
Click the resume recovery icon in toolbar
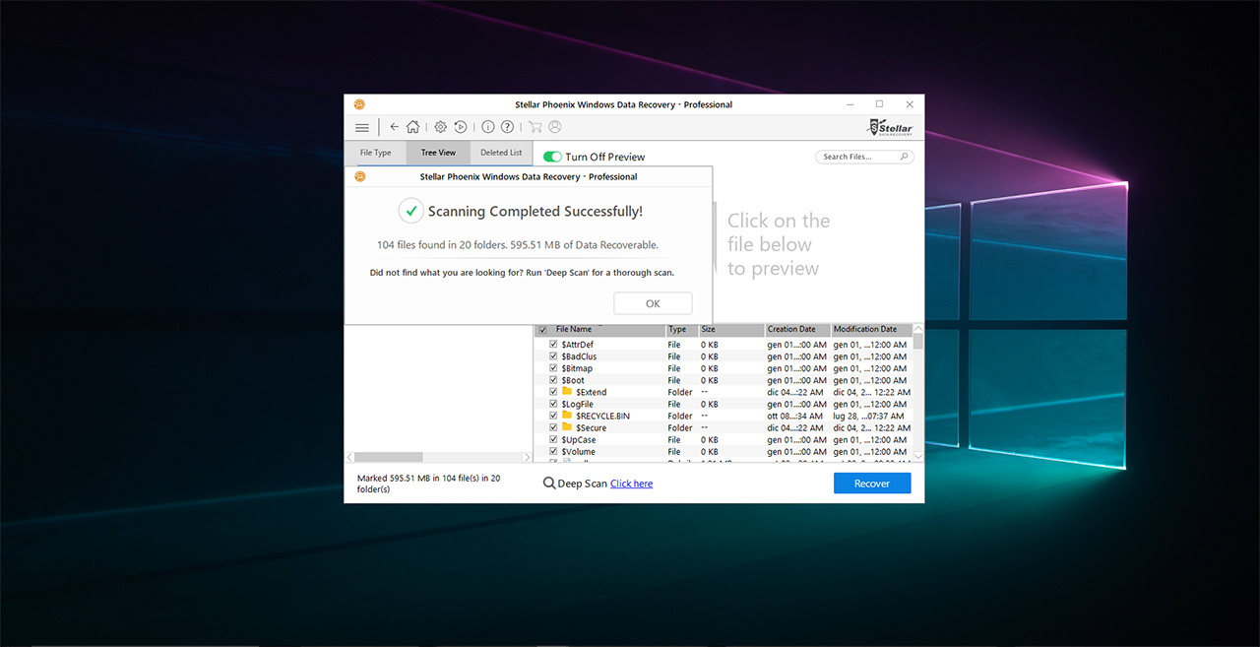tap(460, 127)
